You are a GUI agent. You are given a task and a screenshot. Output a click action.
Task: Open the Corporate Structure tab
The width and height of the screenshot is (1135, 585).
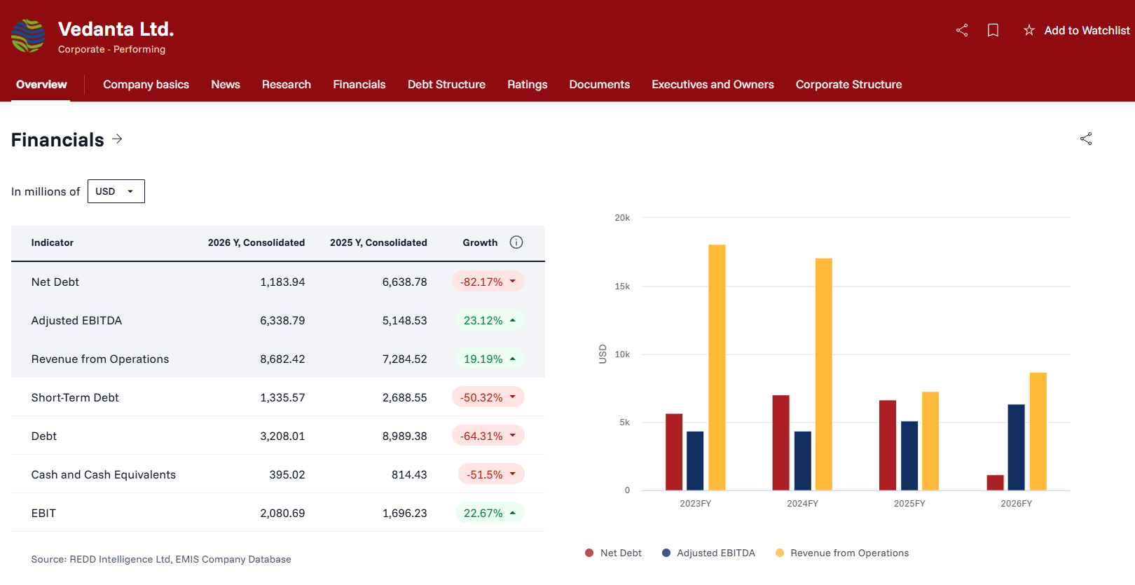849,85
